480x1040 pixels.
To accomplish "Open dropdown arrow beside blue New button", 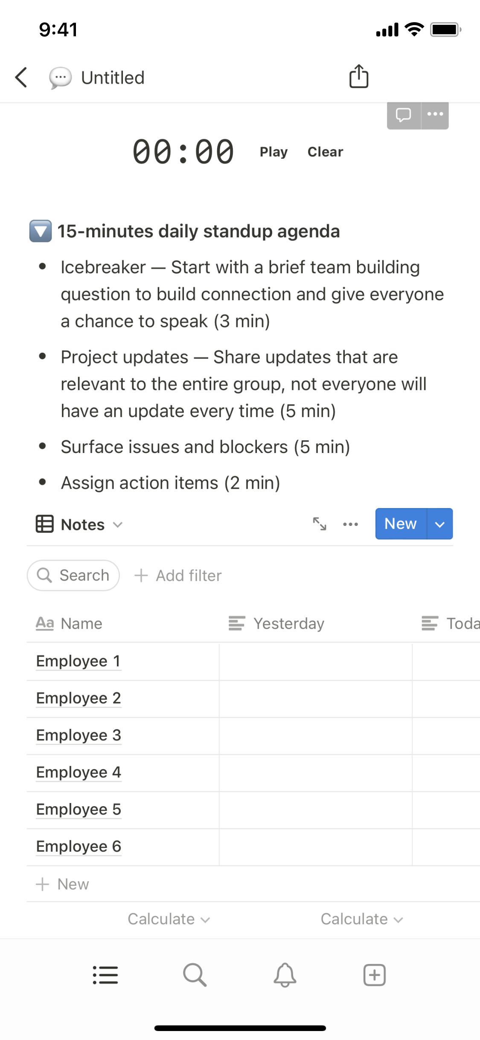I will coord(439,524).
